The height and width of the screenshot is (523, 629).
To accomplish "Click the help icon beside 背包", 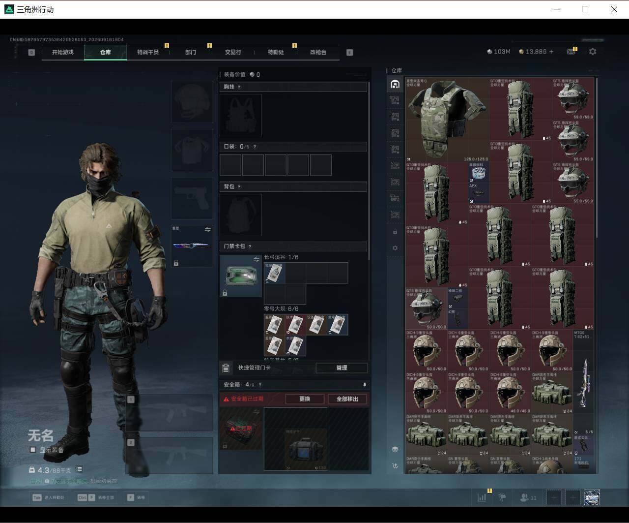I will (x=239, y=187).
